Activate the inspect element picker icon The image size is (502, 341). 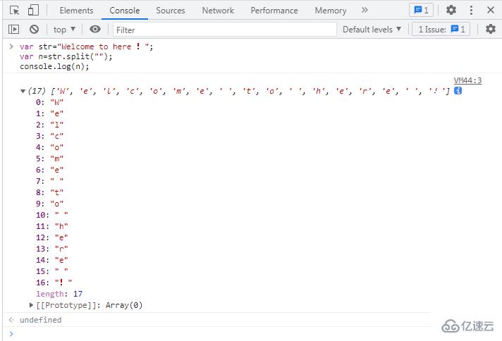coord(14,11)
